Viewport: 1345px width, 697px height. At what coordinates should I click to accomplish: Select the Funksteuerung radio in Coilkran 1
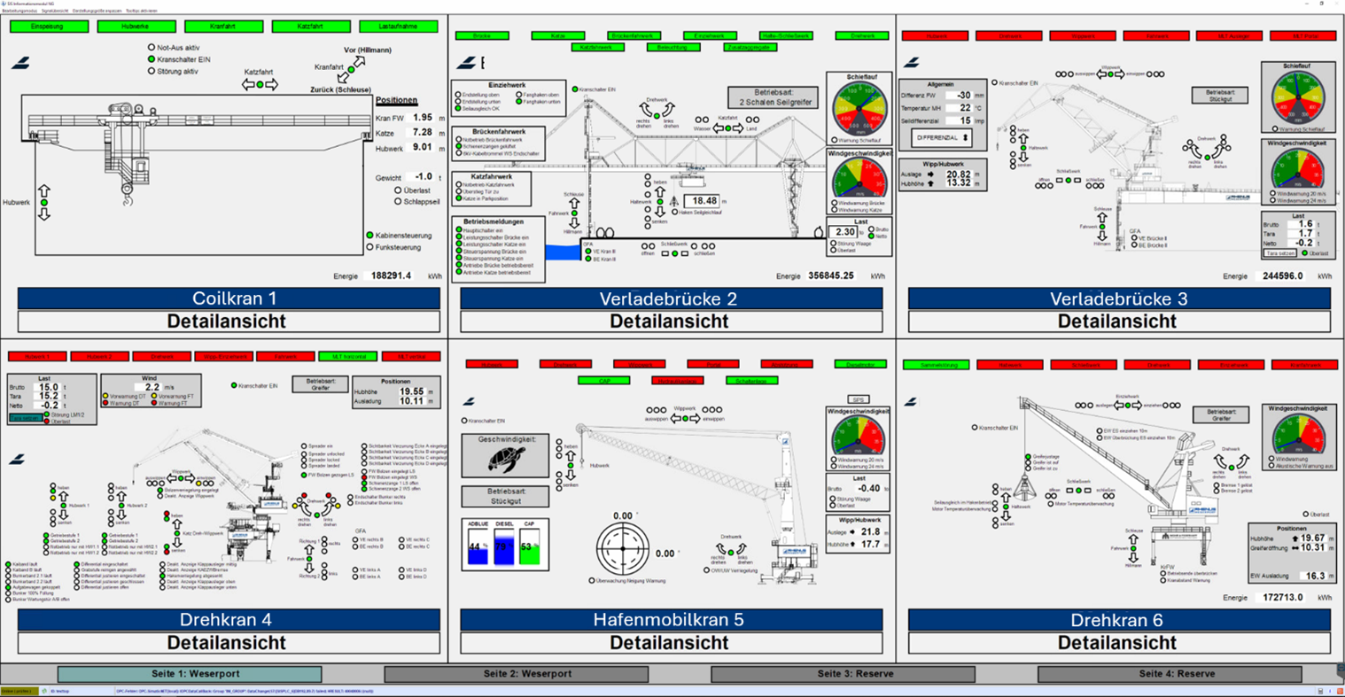point(370,248)
